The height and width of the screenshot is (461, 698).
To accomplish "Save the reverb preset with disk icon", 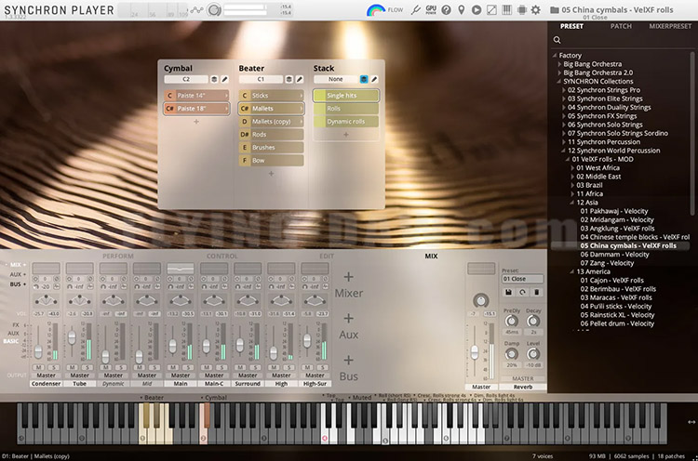I will [x=508, y=292].
